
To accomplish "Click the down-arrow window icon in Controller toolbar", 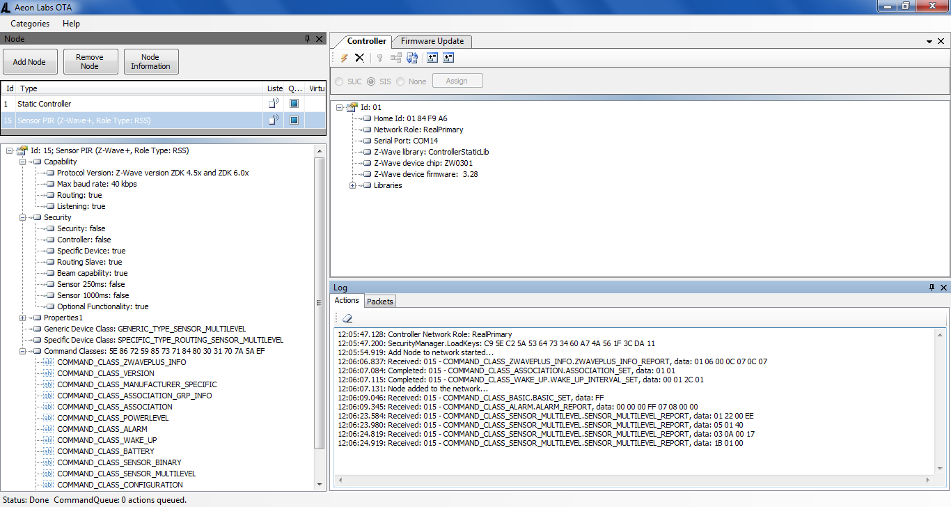I will [448, 58].
